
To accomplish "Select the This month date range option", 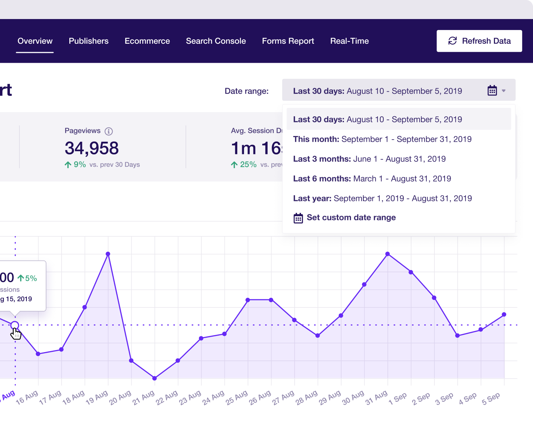I will [382, 139].
